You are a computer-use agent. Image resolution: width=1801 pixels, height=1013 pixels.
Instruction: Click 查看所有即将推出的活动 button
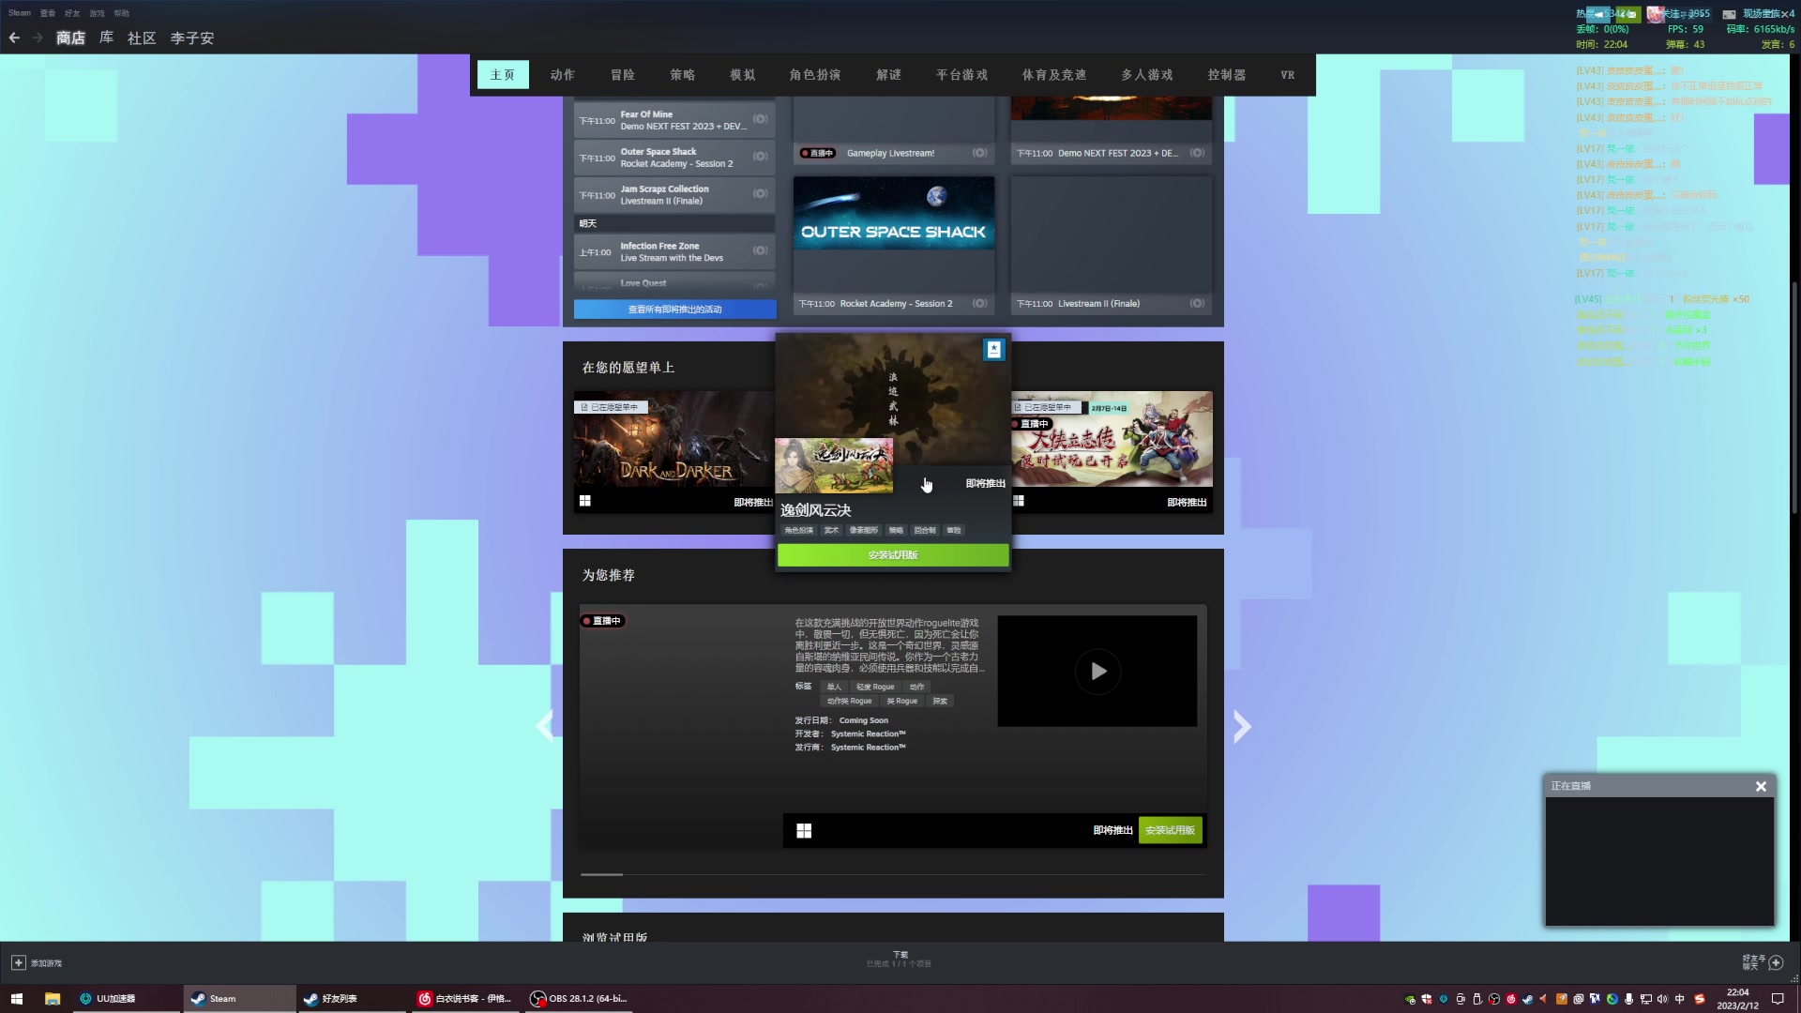675,310
